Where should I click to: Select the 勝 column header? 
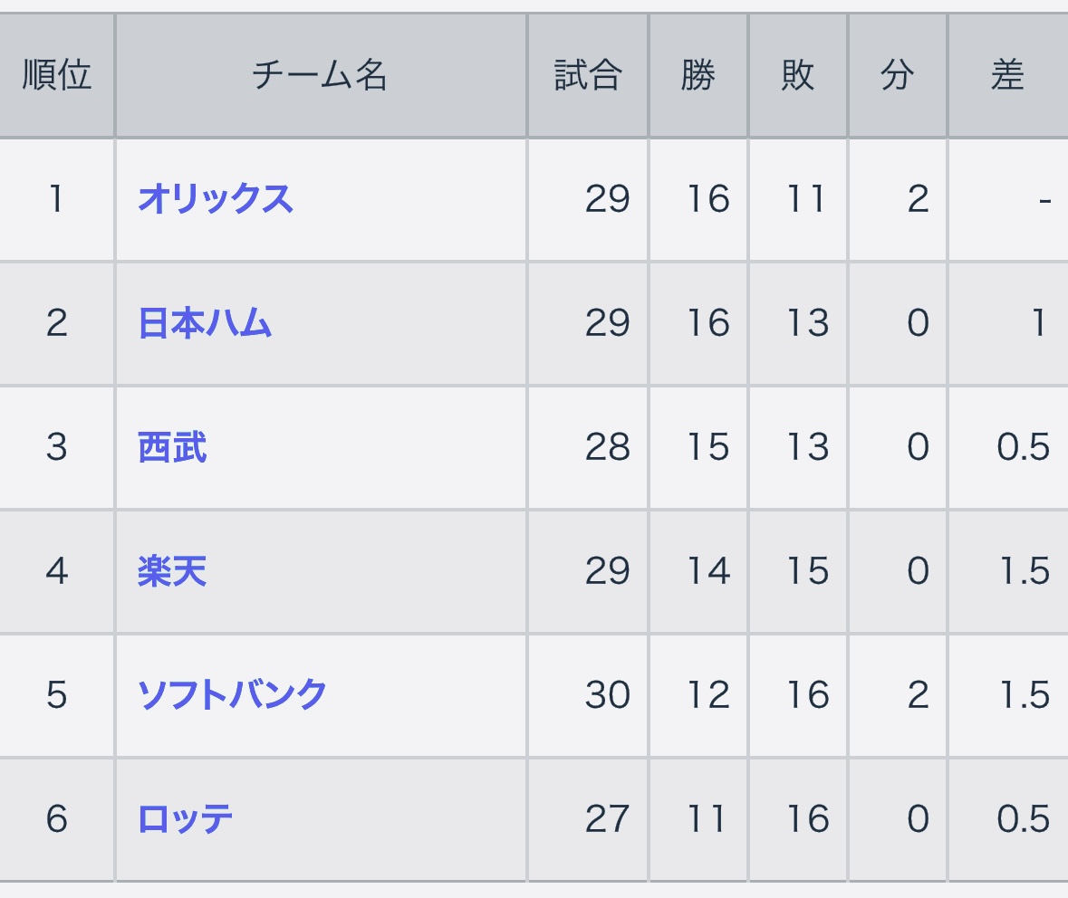coord(698,75)
